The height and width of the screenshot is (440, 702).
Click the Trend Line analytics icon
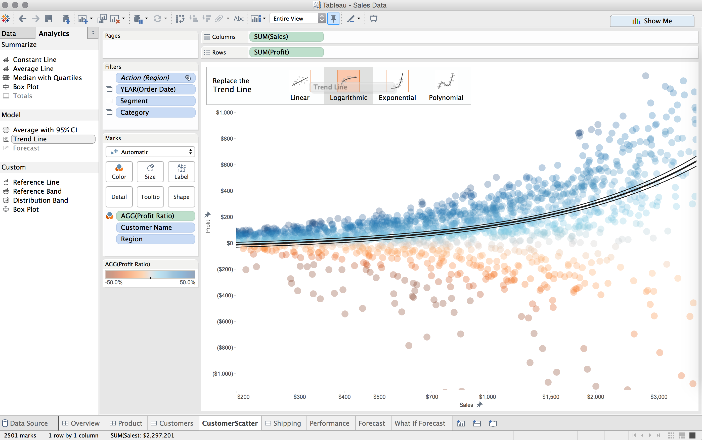[x=6, y=138]
